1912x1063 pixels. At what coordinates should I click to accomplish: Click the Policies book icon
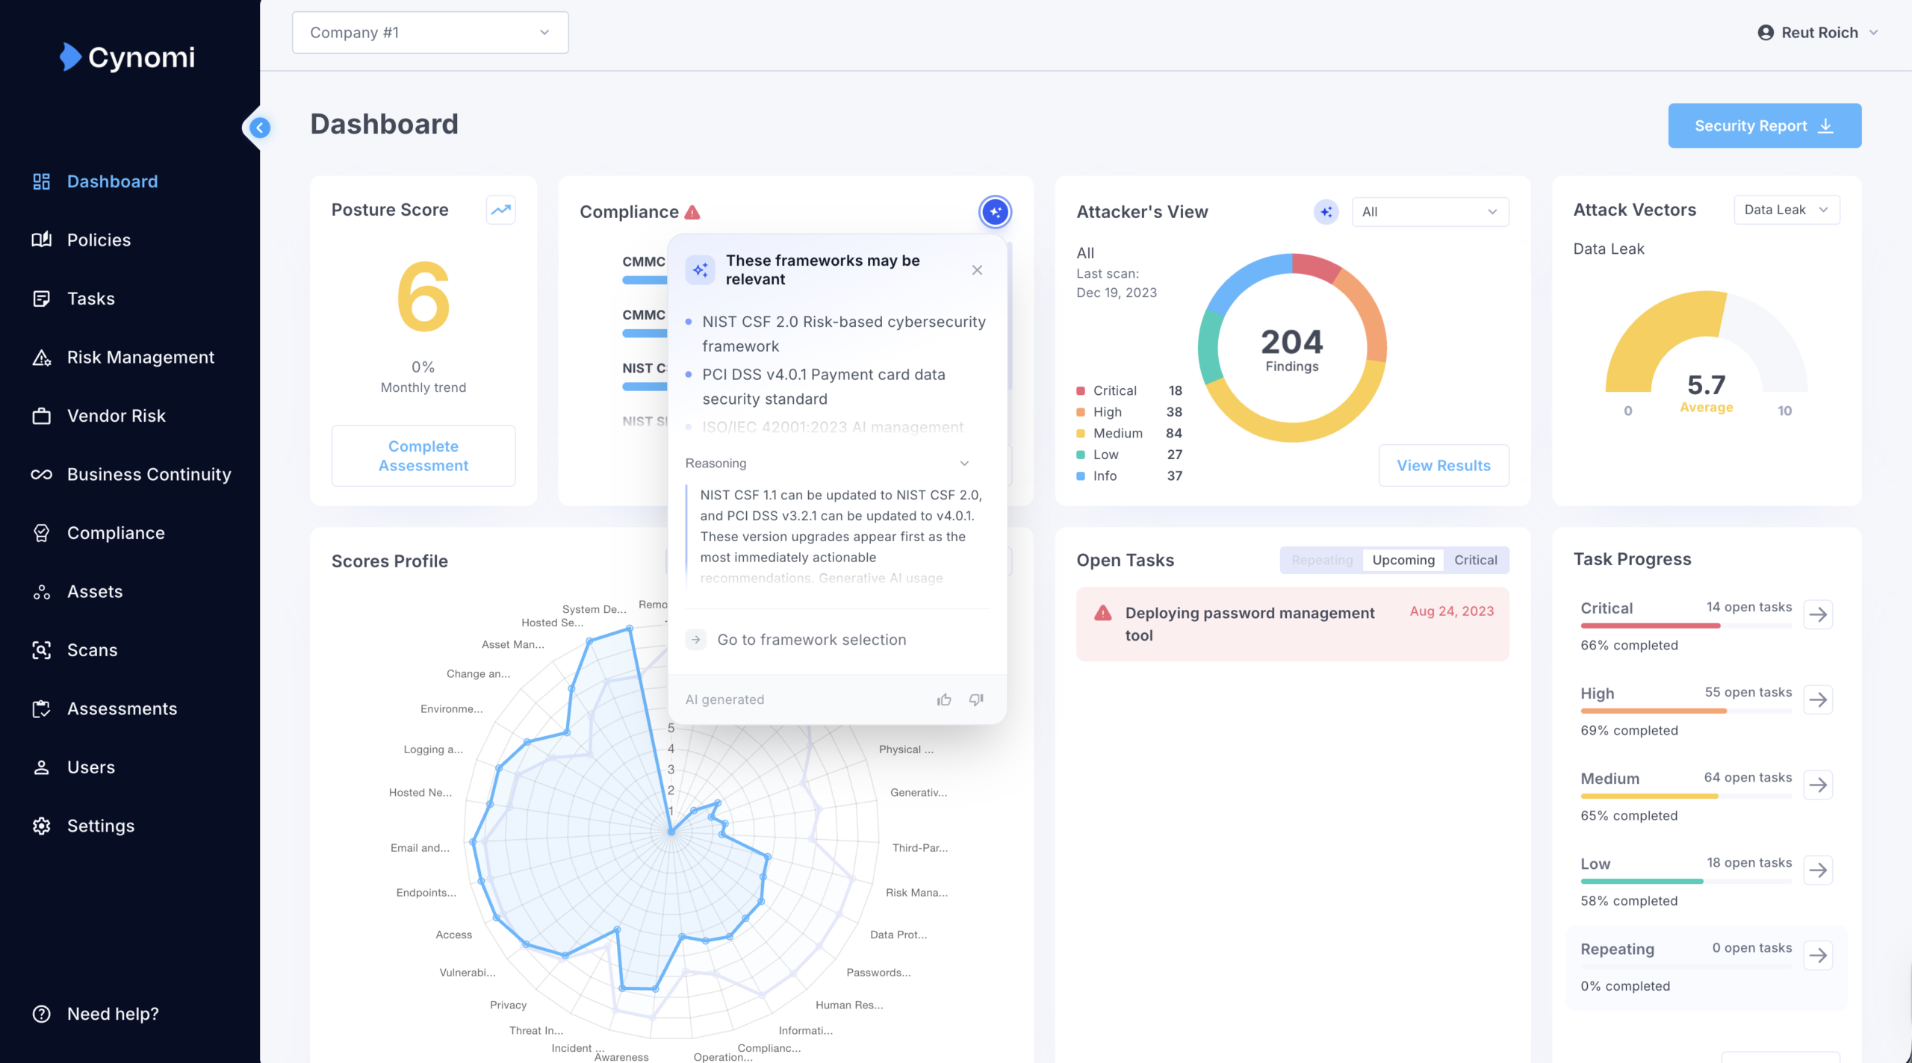42,240
